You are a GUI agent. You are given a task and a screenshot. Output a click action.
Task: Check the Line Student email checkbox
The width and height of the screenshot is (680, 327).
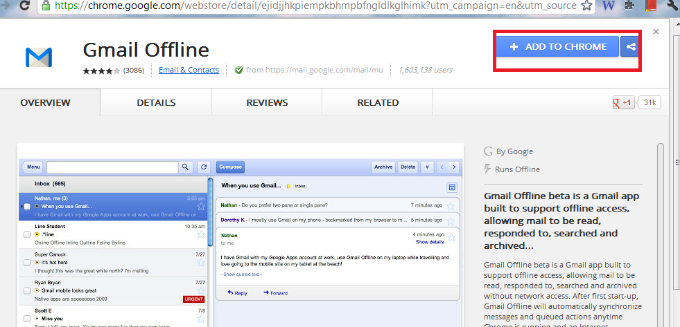click(27, 235)
